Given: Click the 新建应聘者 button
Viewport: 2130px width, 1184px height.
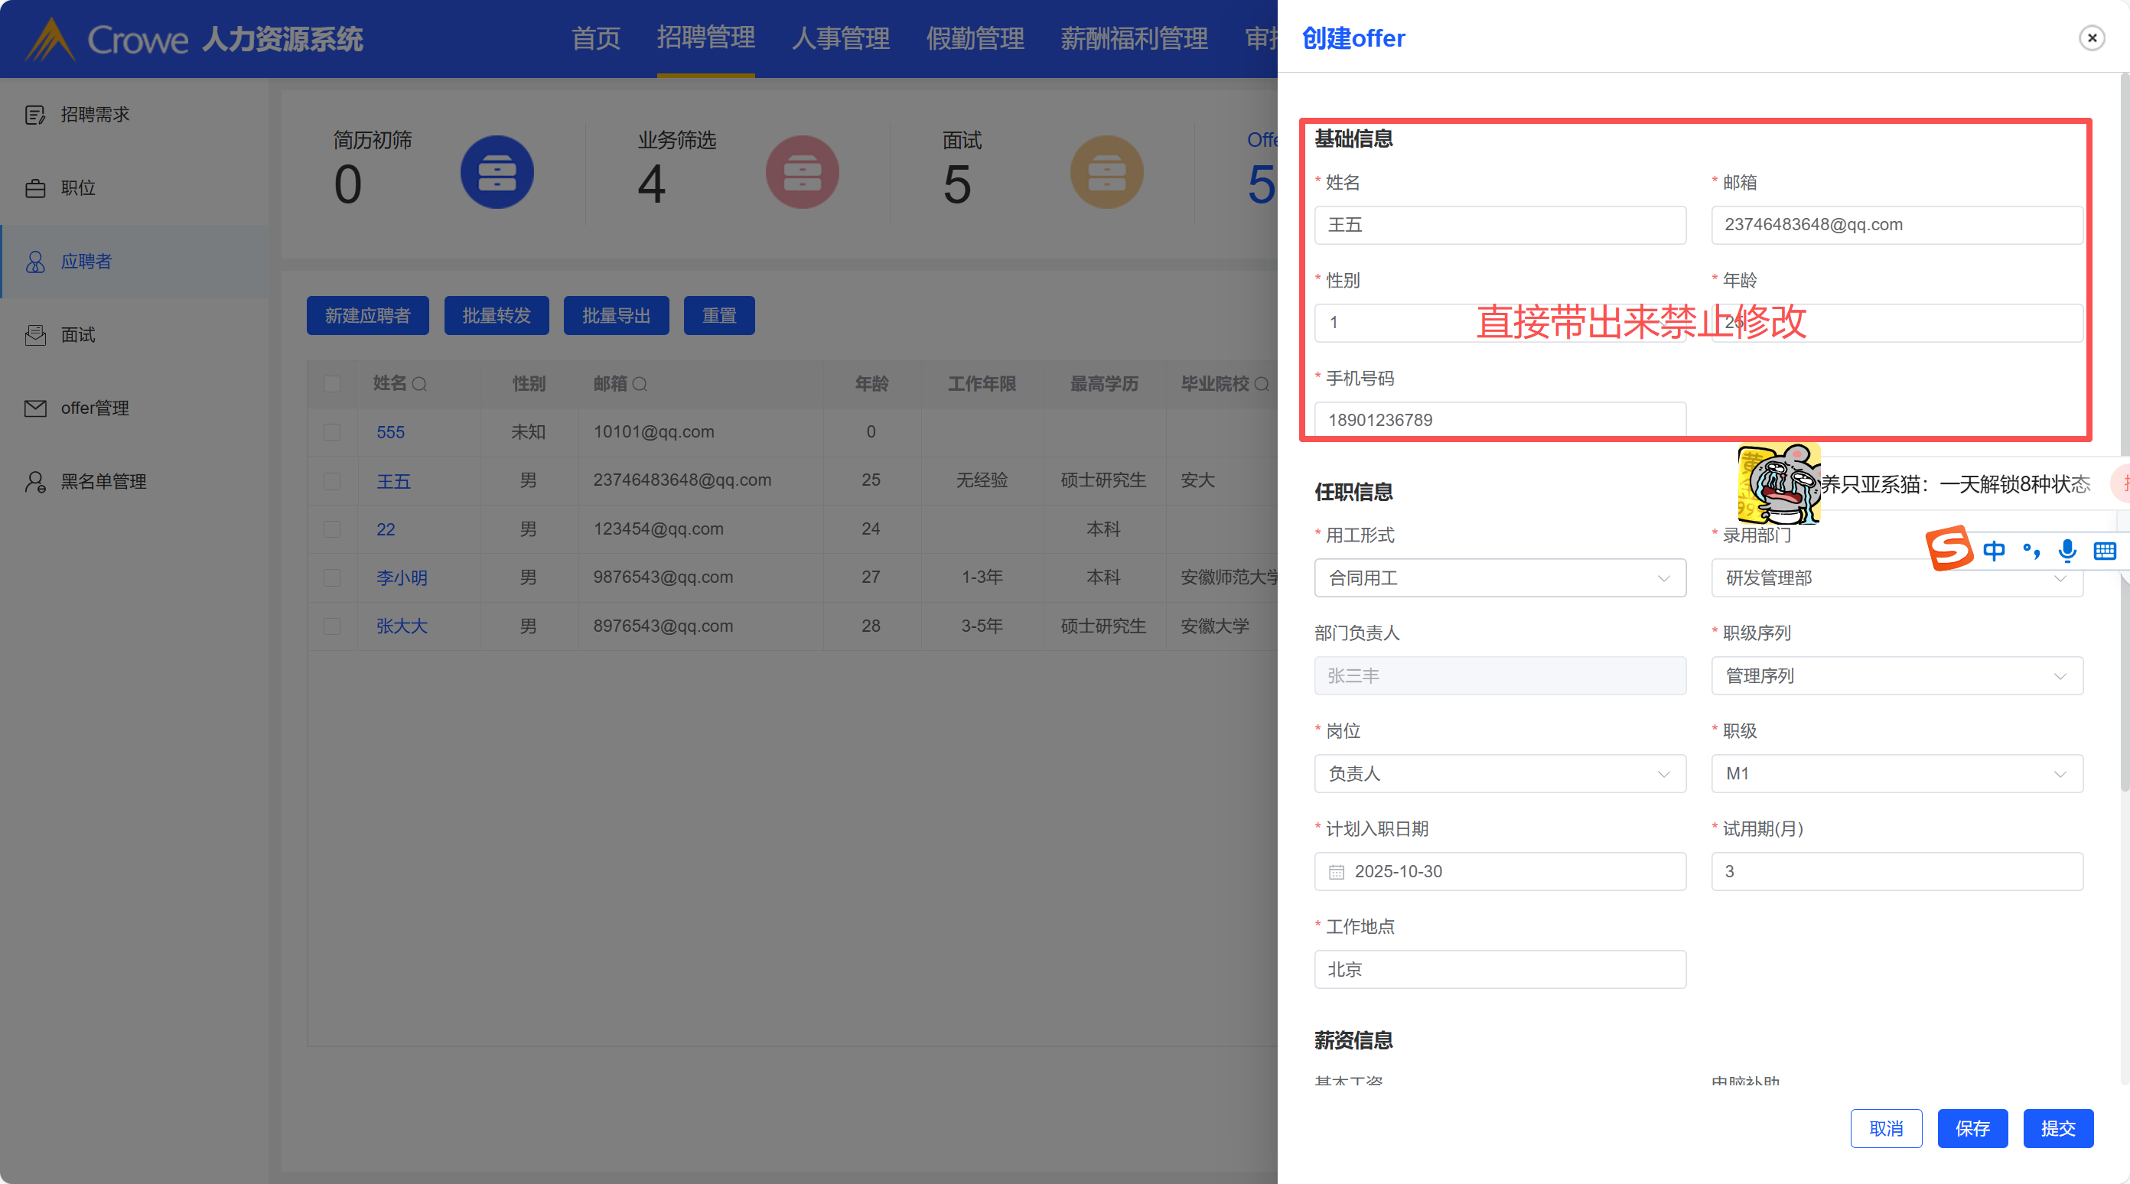Looking at the screenshot, I should tap(367, 315).
